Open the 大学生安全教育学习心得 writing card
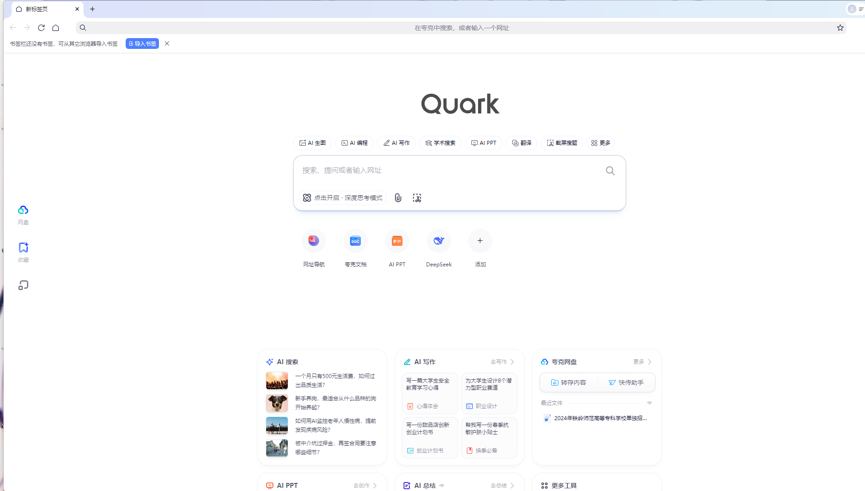The width and height of the screenshot is (865, 491). tap(430, 393)
